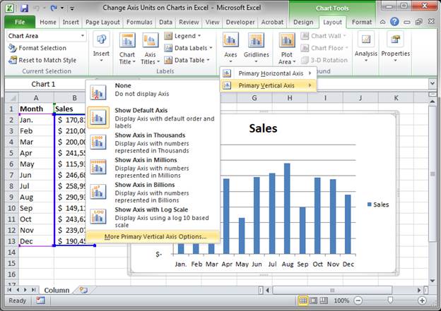
Task: Select Show Axis in Thousands icon
Action: (98, 142)
